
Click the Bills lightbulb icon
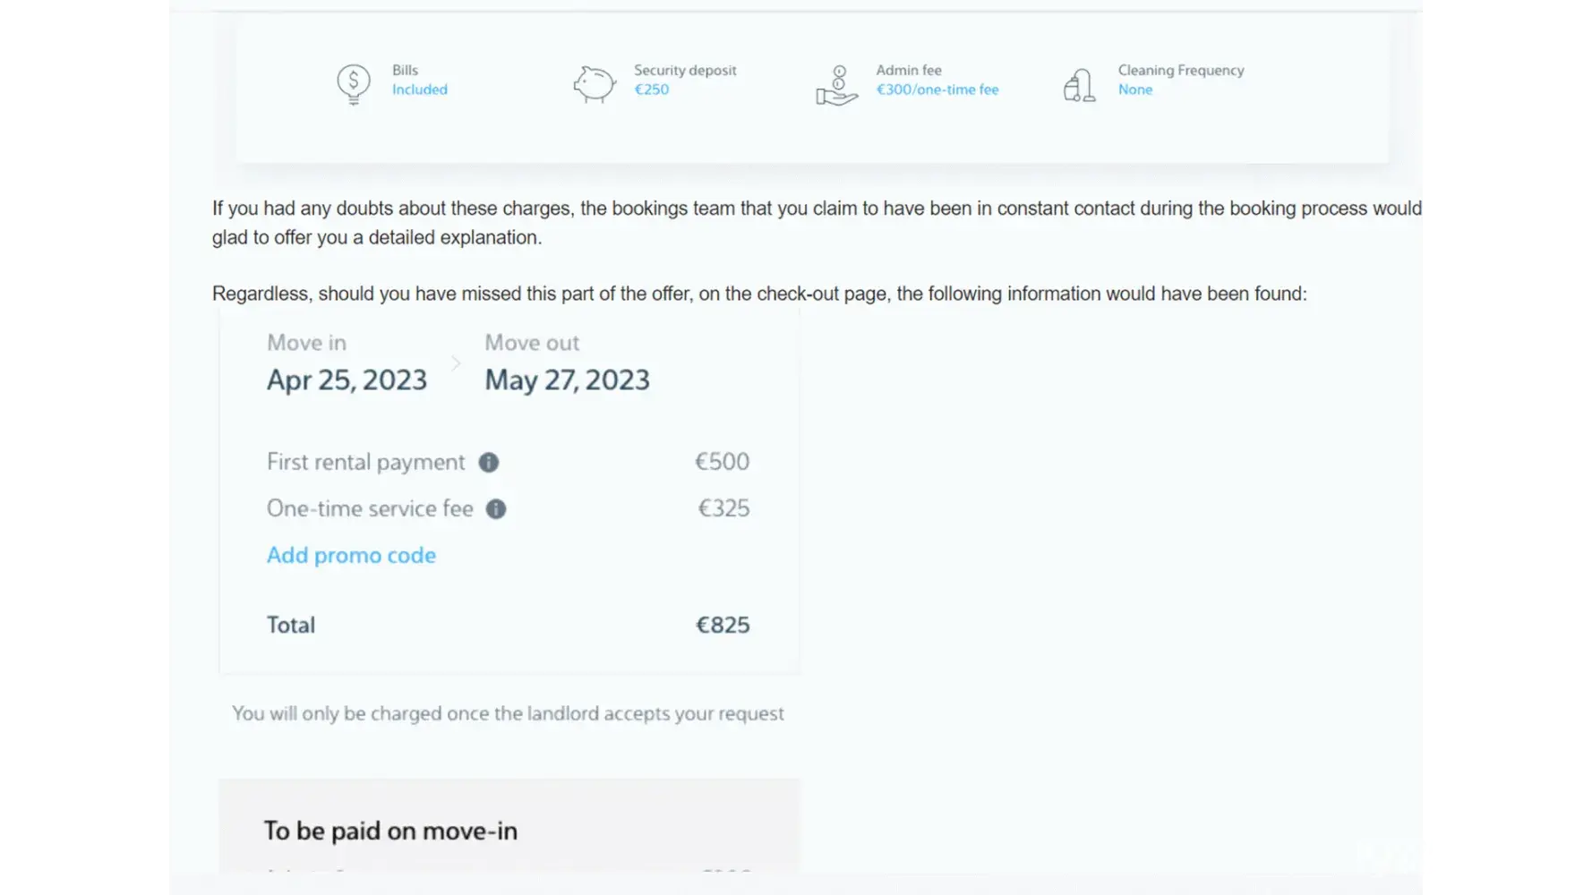[x=354, y=85]
